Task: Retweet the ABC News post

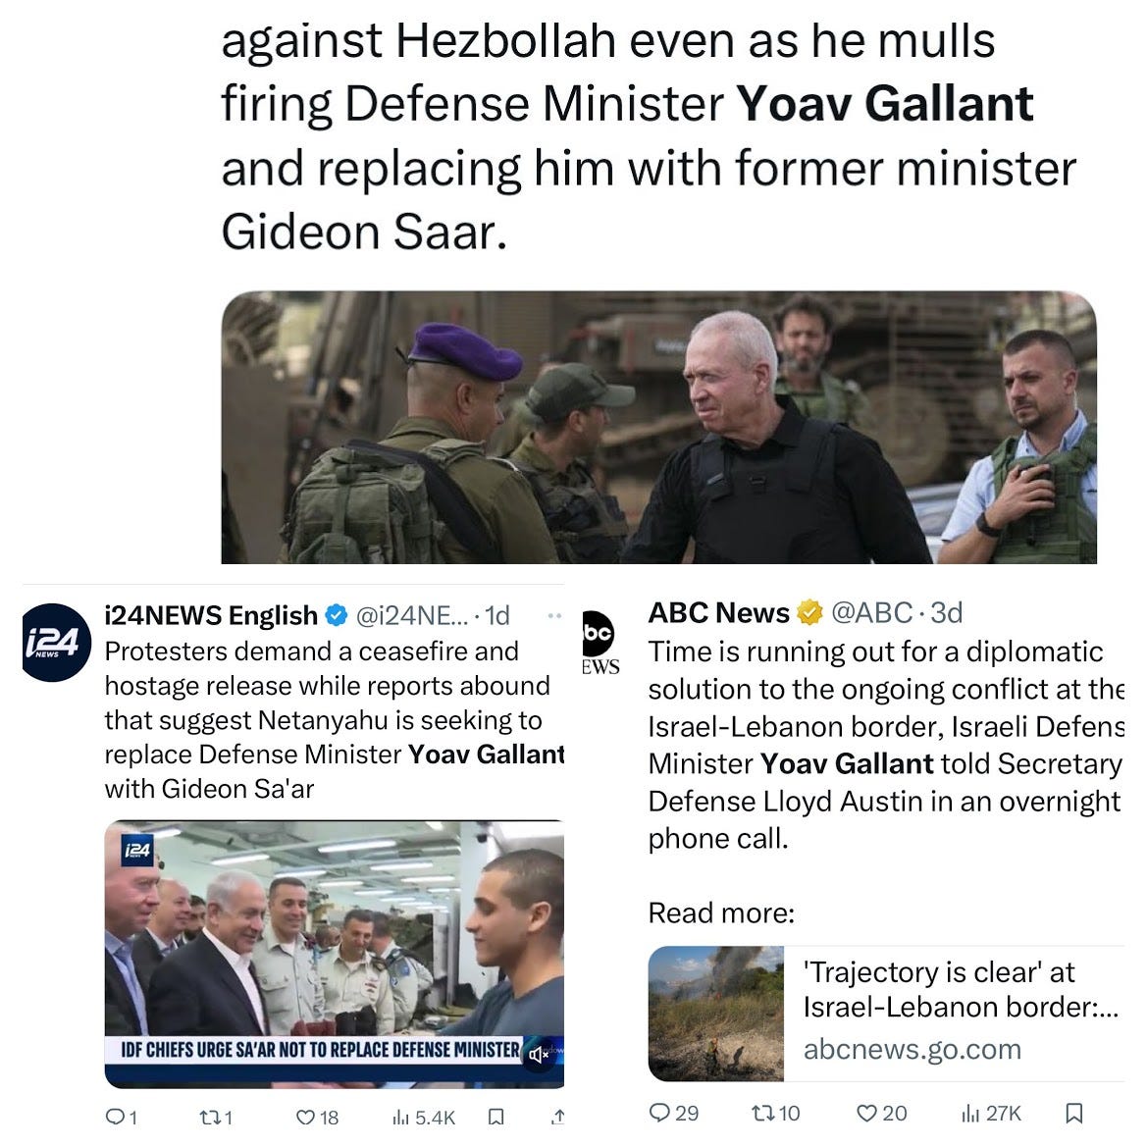Action: 776,1113
